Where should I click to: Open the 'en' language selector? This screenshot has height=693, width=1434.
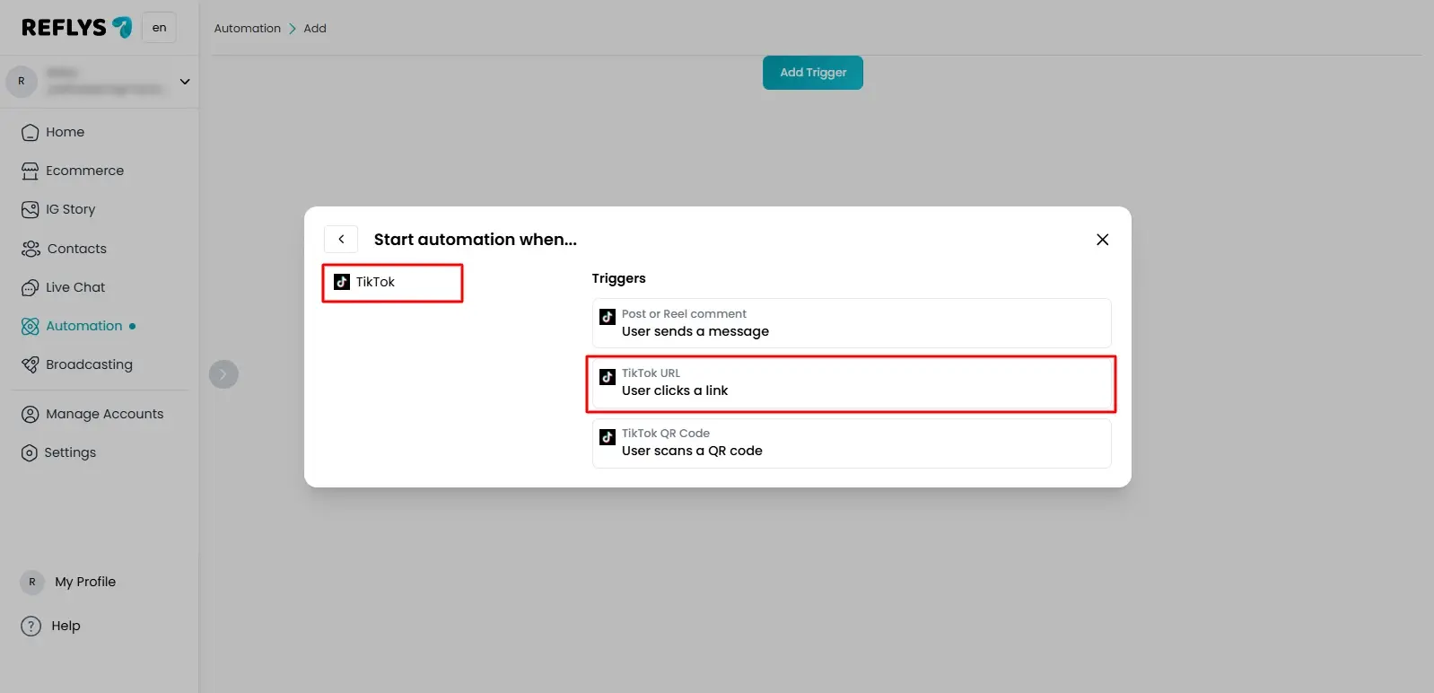(x=159, y=28)
